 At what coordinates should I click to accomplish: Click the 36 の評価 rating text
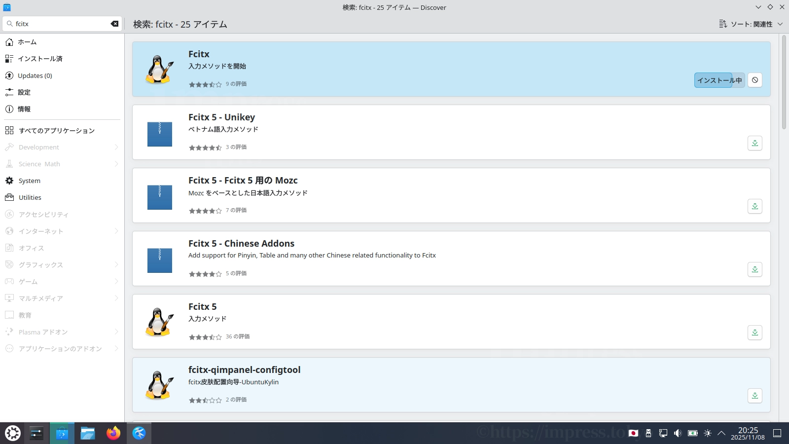coord(238,336)
